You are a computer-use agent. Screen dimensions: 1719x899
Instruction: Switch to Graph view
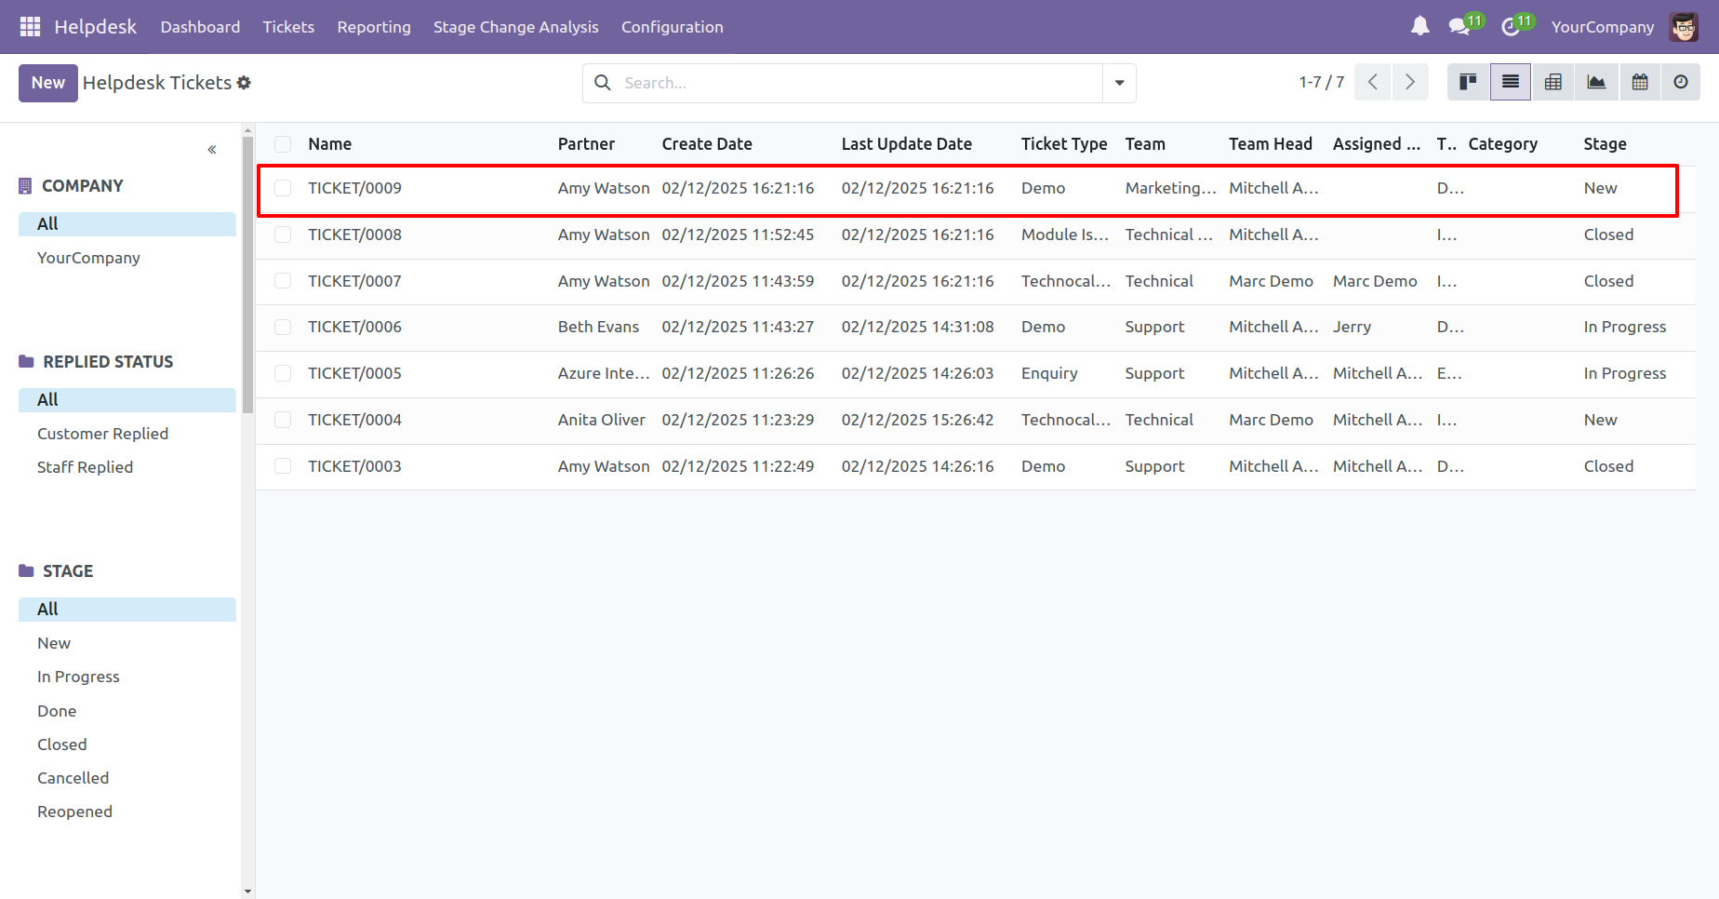tap(1596, 83)
